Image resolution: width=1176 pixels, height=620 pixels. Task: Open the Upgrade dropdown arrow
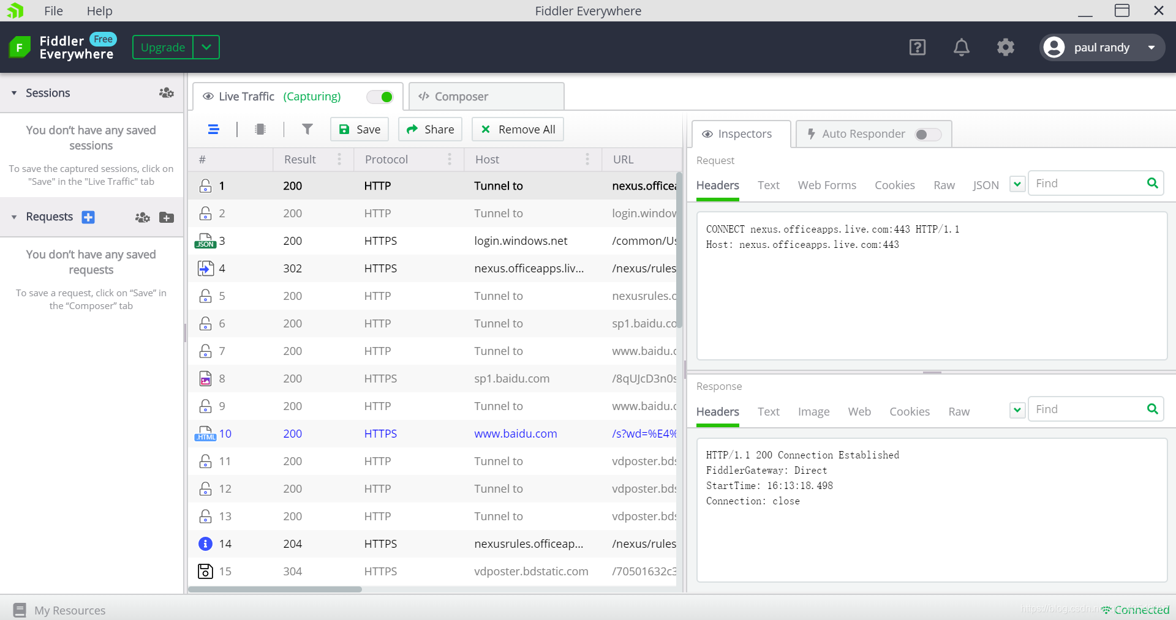pos(206,47)
